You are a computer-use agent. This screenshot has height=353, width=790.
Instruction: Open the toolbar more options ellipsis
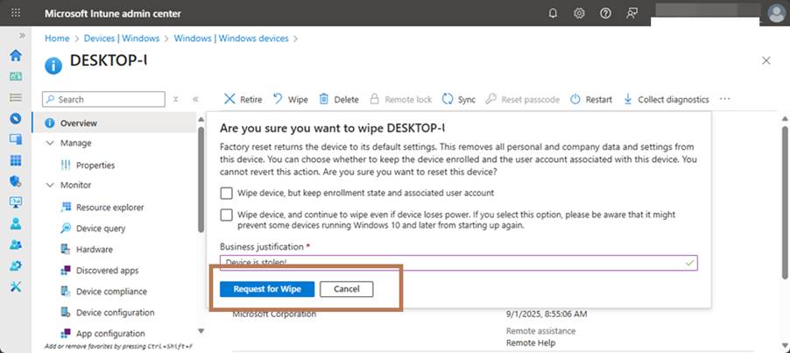(724, 100)
